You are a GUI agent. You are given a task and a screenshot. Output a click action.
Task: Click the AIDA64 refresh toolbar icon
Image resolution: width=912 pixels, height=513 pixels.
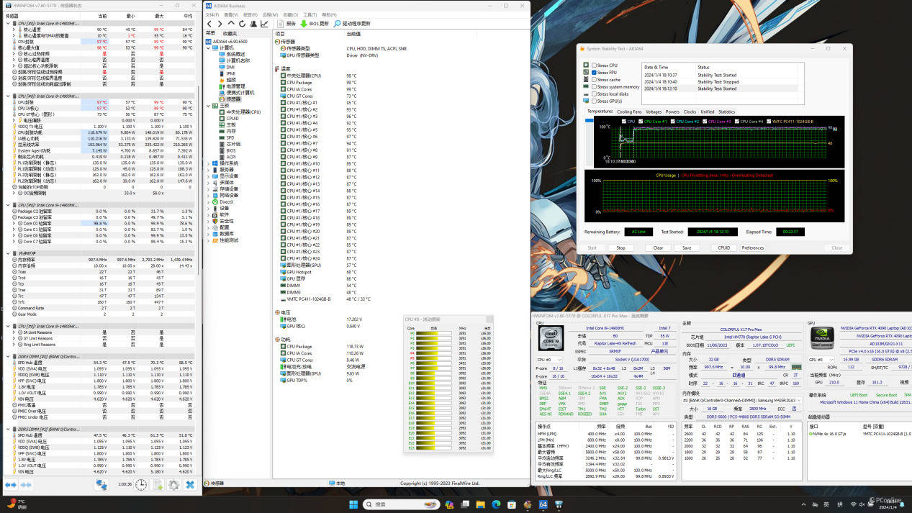coord(243,24)
